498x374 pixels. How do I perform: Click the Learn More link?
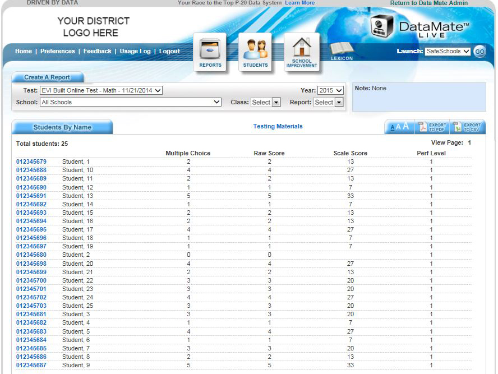[x=299, y=3]
